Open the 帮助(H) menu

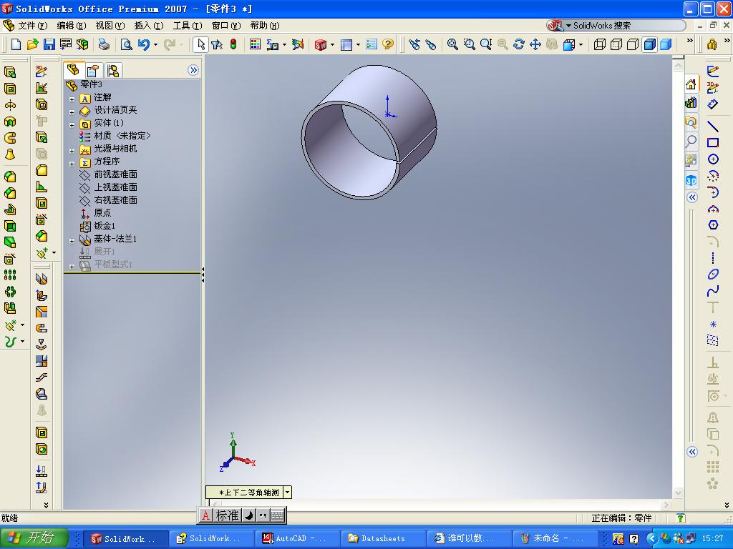(265, 26)
